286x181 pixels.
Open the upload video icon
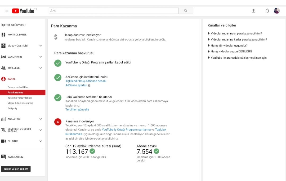pyautogui.click(x=253, y=11)
